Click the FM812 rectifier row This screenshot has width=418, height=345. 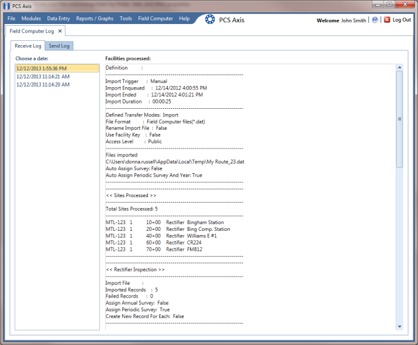[x=154, y=249]
